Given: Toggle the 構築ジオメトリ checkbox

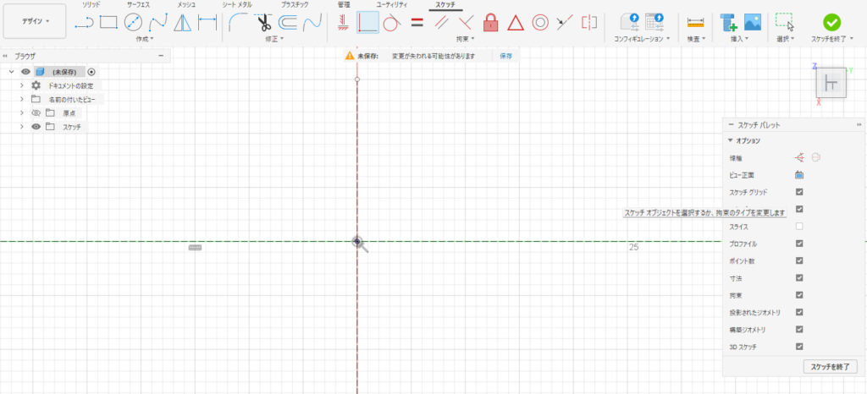Looking at the screenshot, I should pos(799,330).
